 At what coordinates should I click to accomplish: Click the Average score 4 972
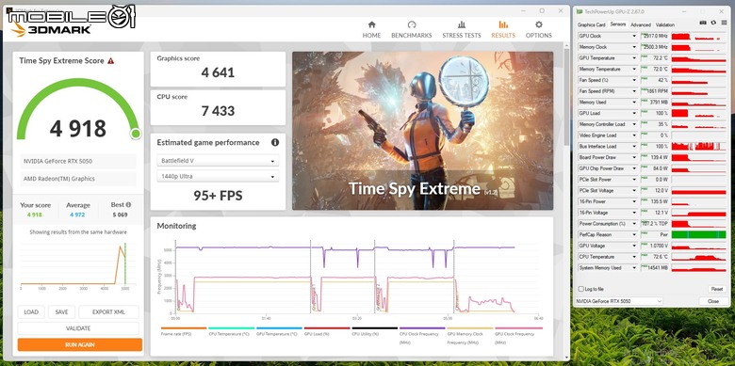[78, 215]
